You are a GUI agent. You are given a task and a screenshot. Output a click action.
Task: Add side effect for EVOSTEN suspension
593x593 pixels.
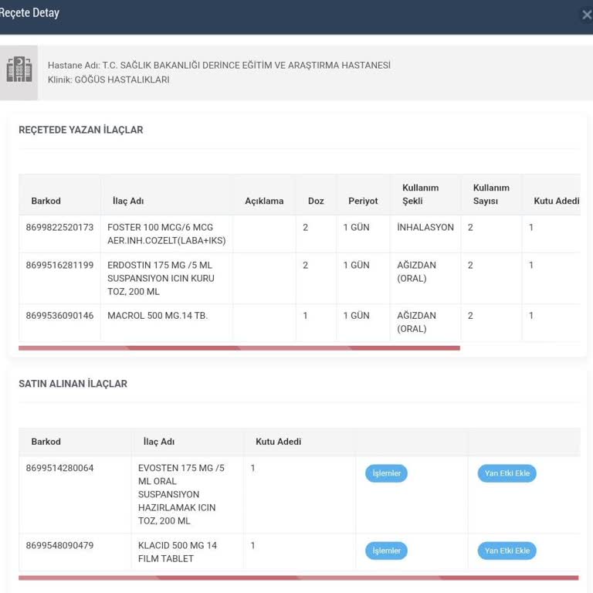point(507,473)
